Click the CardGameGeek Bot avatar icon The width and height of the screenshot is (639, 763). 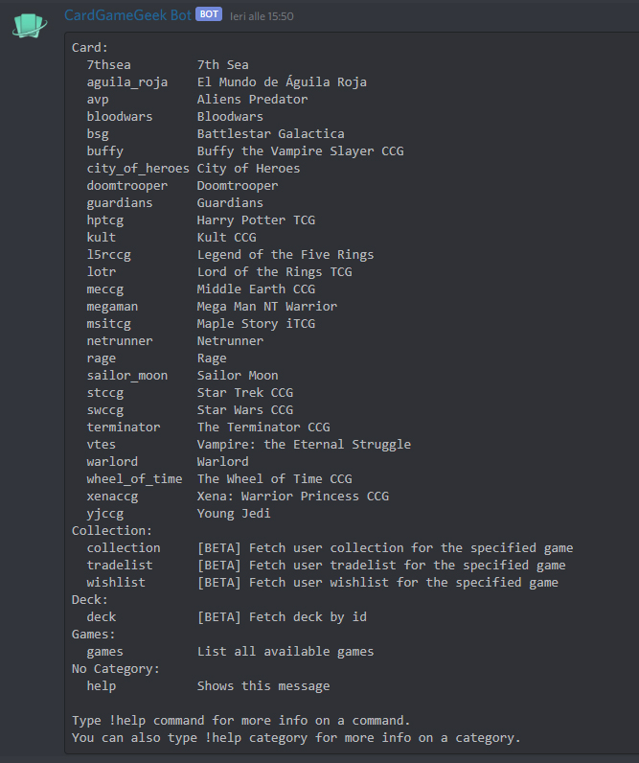click(30, 25)
